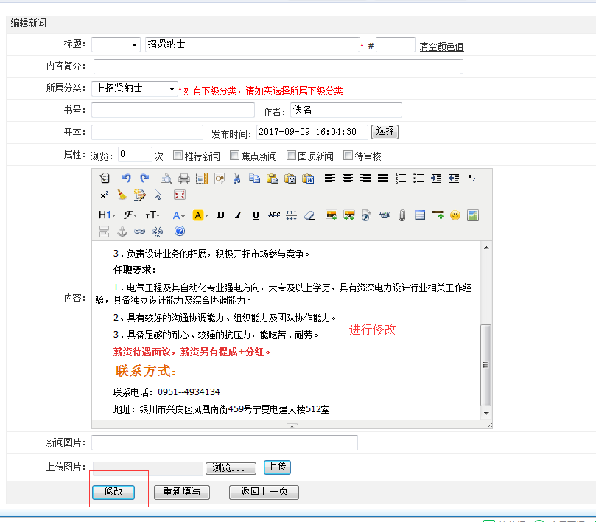
Task: Insert an emoji using the smiley icon
Action: point(454,215)
